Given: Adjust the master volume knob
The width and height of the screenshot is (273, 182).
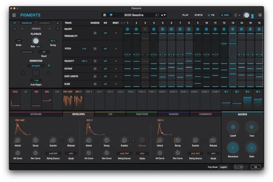Looking at the screenshot, I should [246, 15].
